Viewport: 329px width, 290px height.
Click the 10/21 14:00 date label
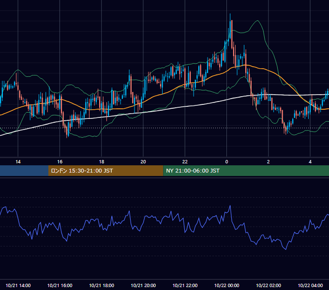click(x=18, y=285)
